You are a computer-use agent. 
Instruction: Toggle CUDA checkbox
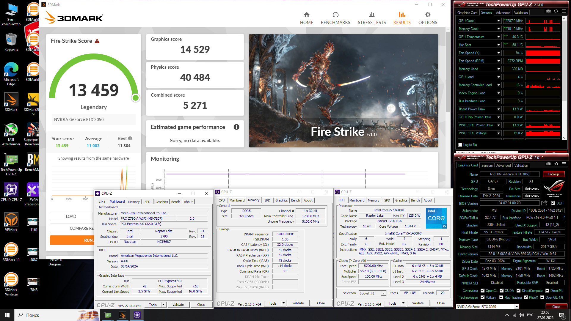pos(502,291)
